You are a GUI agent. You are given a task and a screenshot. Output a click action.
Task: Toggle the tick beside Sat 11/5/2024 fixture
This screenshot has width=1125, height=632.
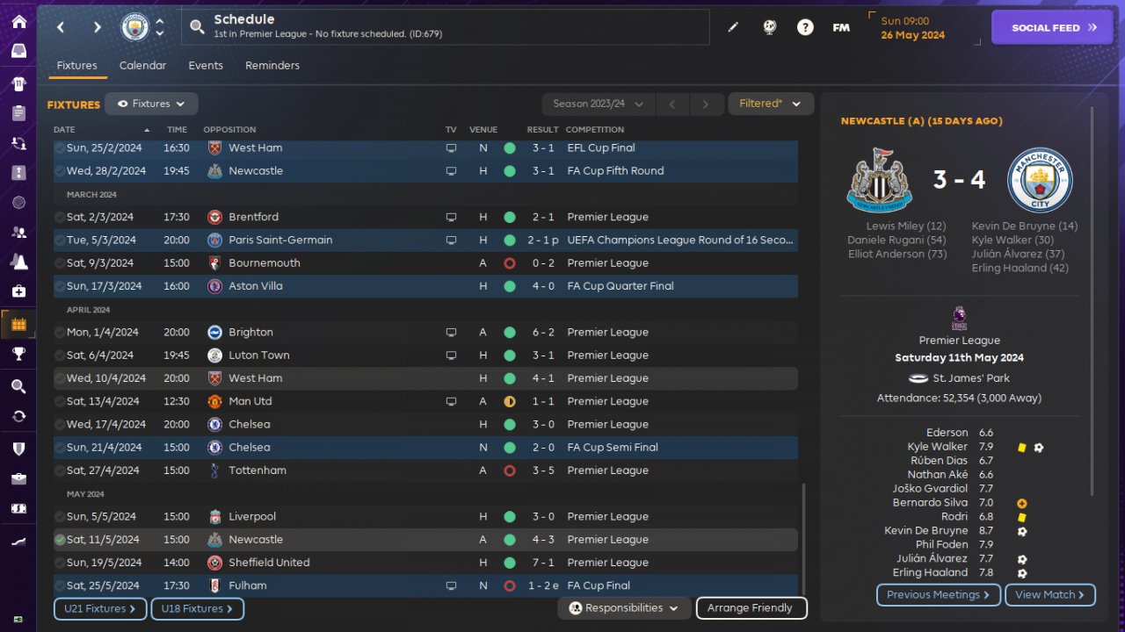(x=60, y=540)
